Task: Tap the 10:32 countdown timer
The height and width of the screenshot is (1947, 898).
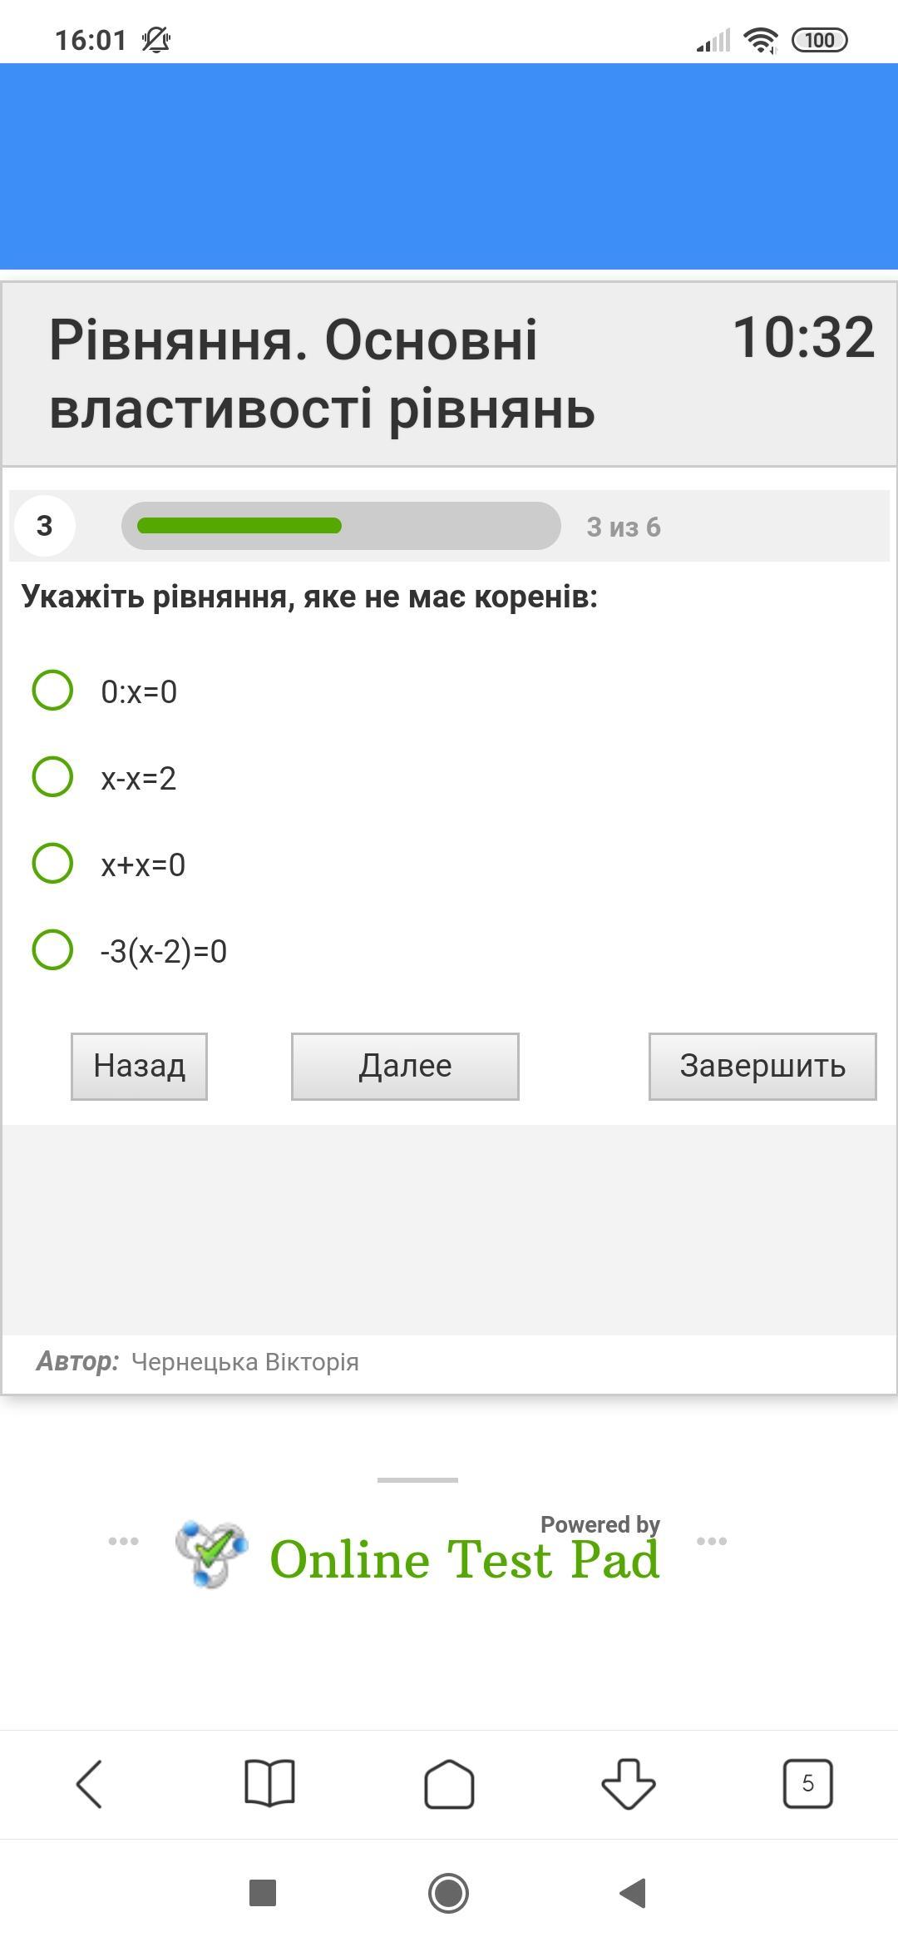Action: tap(803, 338)
